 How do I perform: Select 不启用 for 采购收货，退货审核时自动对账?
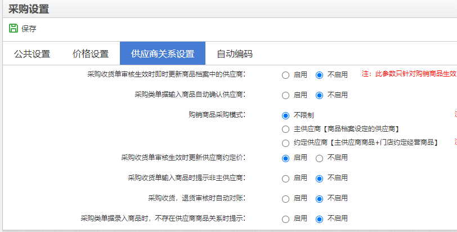click(x=320, y=199)
